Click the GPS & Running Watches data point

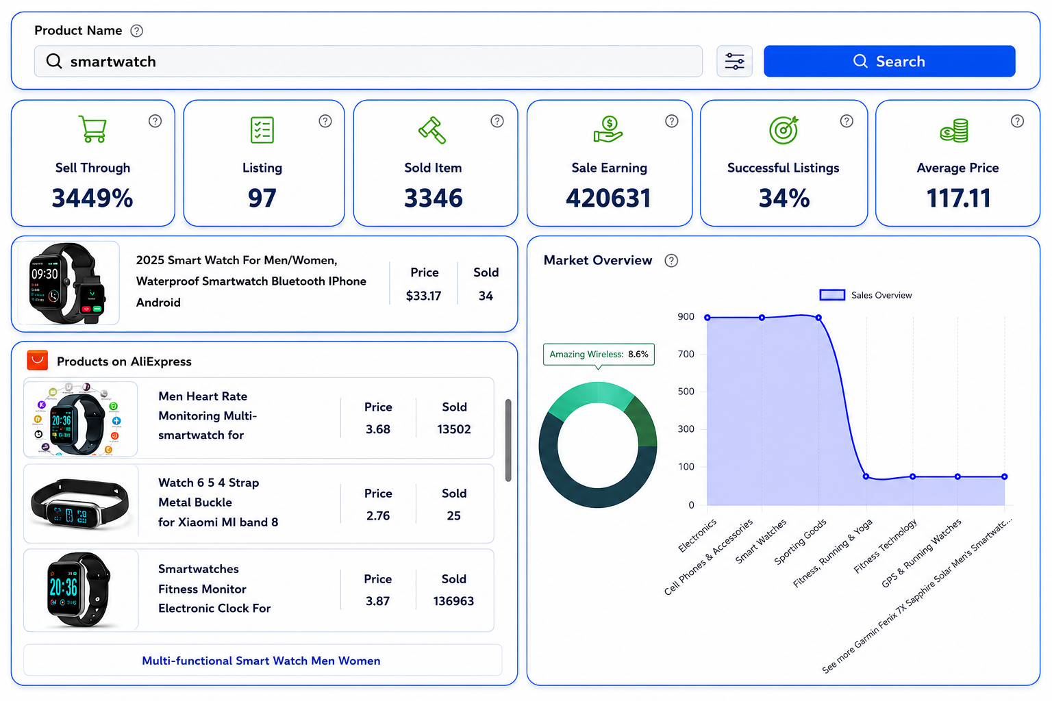point(957,476)
